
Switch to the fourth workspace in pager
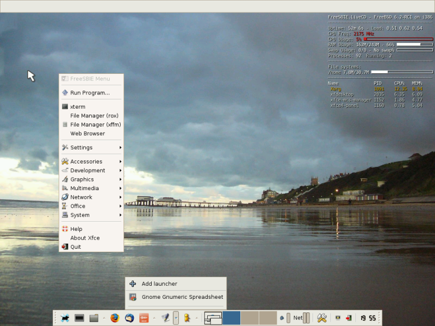(x=268, y=318)
